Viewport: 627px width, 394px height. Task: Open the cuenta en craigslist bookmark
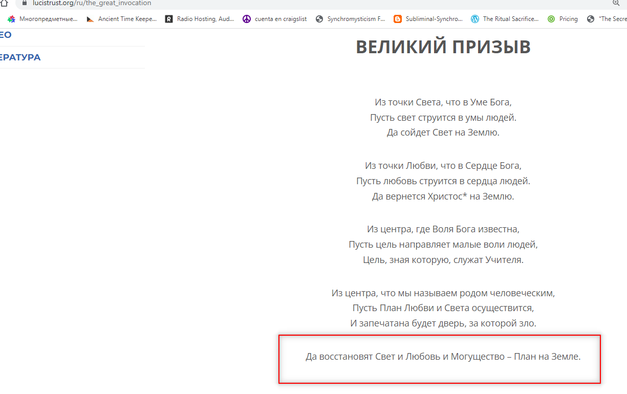[275, 19]
